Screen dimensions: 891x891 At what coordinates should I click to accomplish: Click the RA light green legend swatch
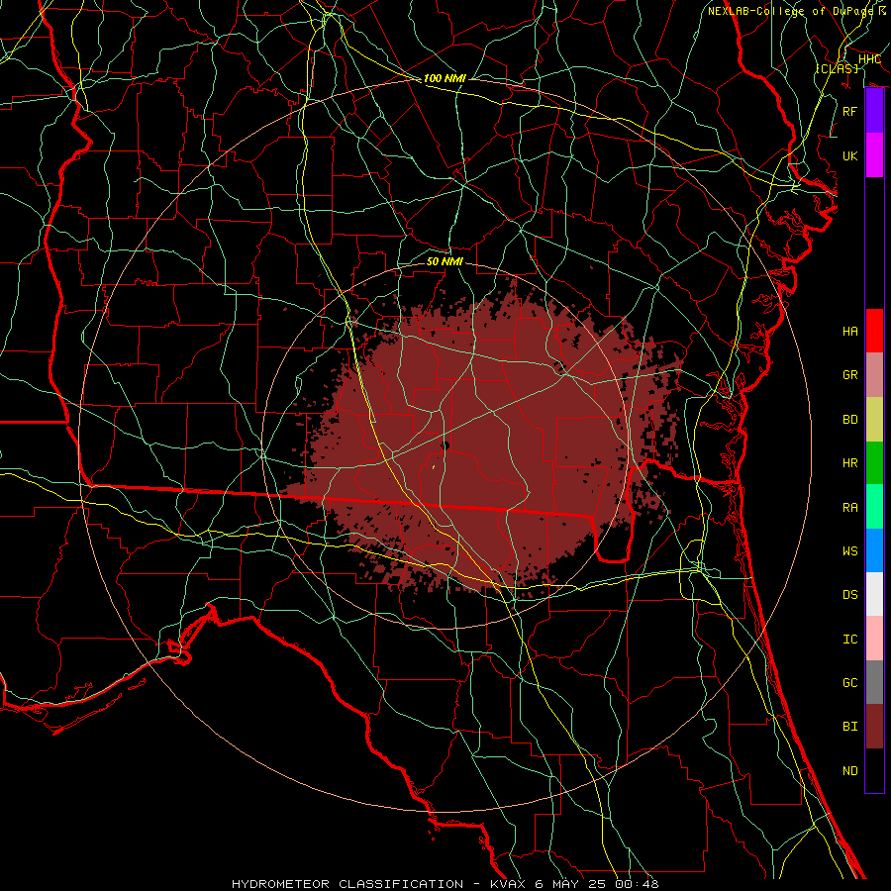[874, 507]
